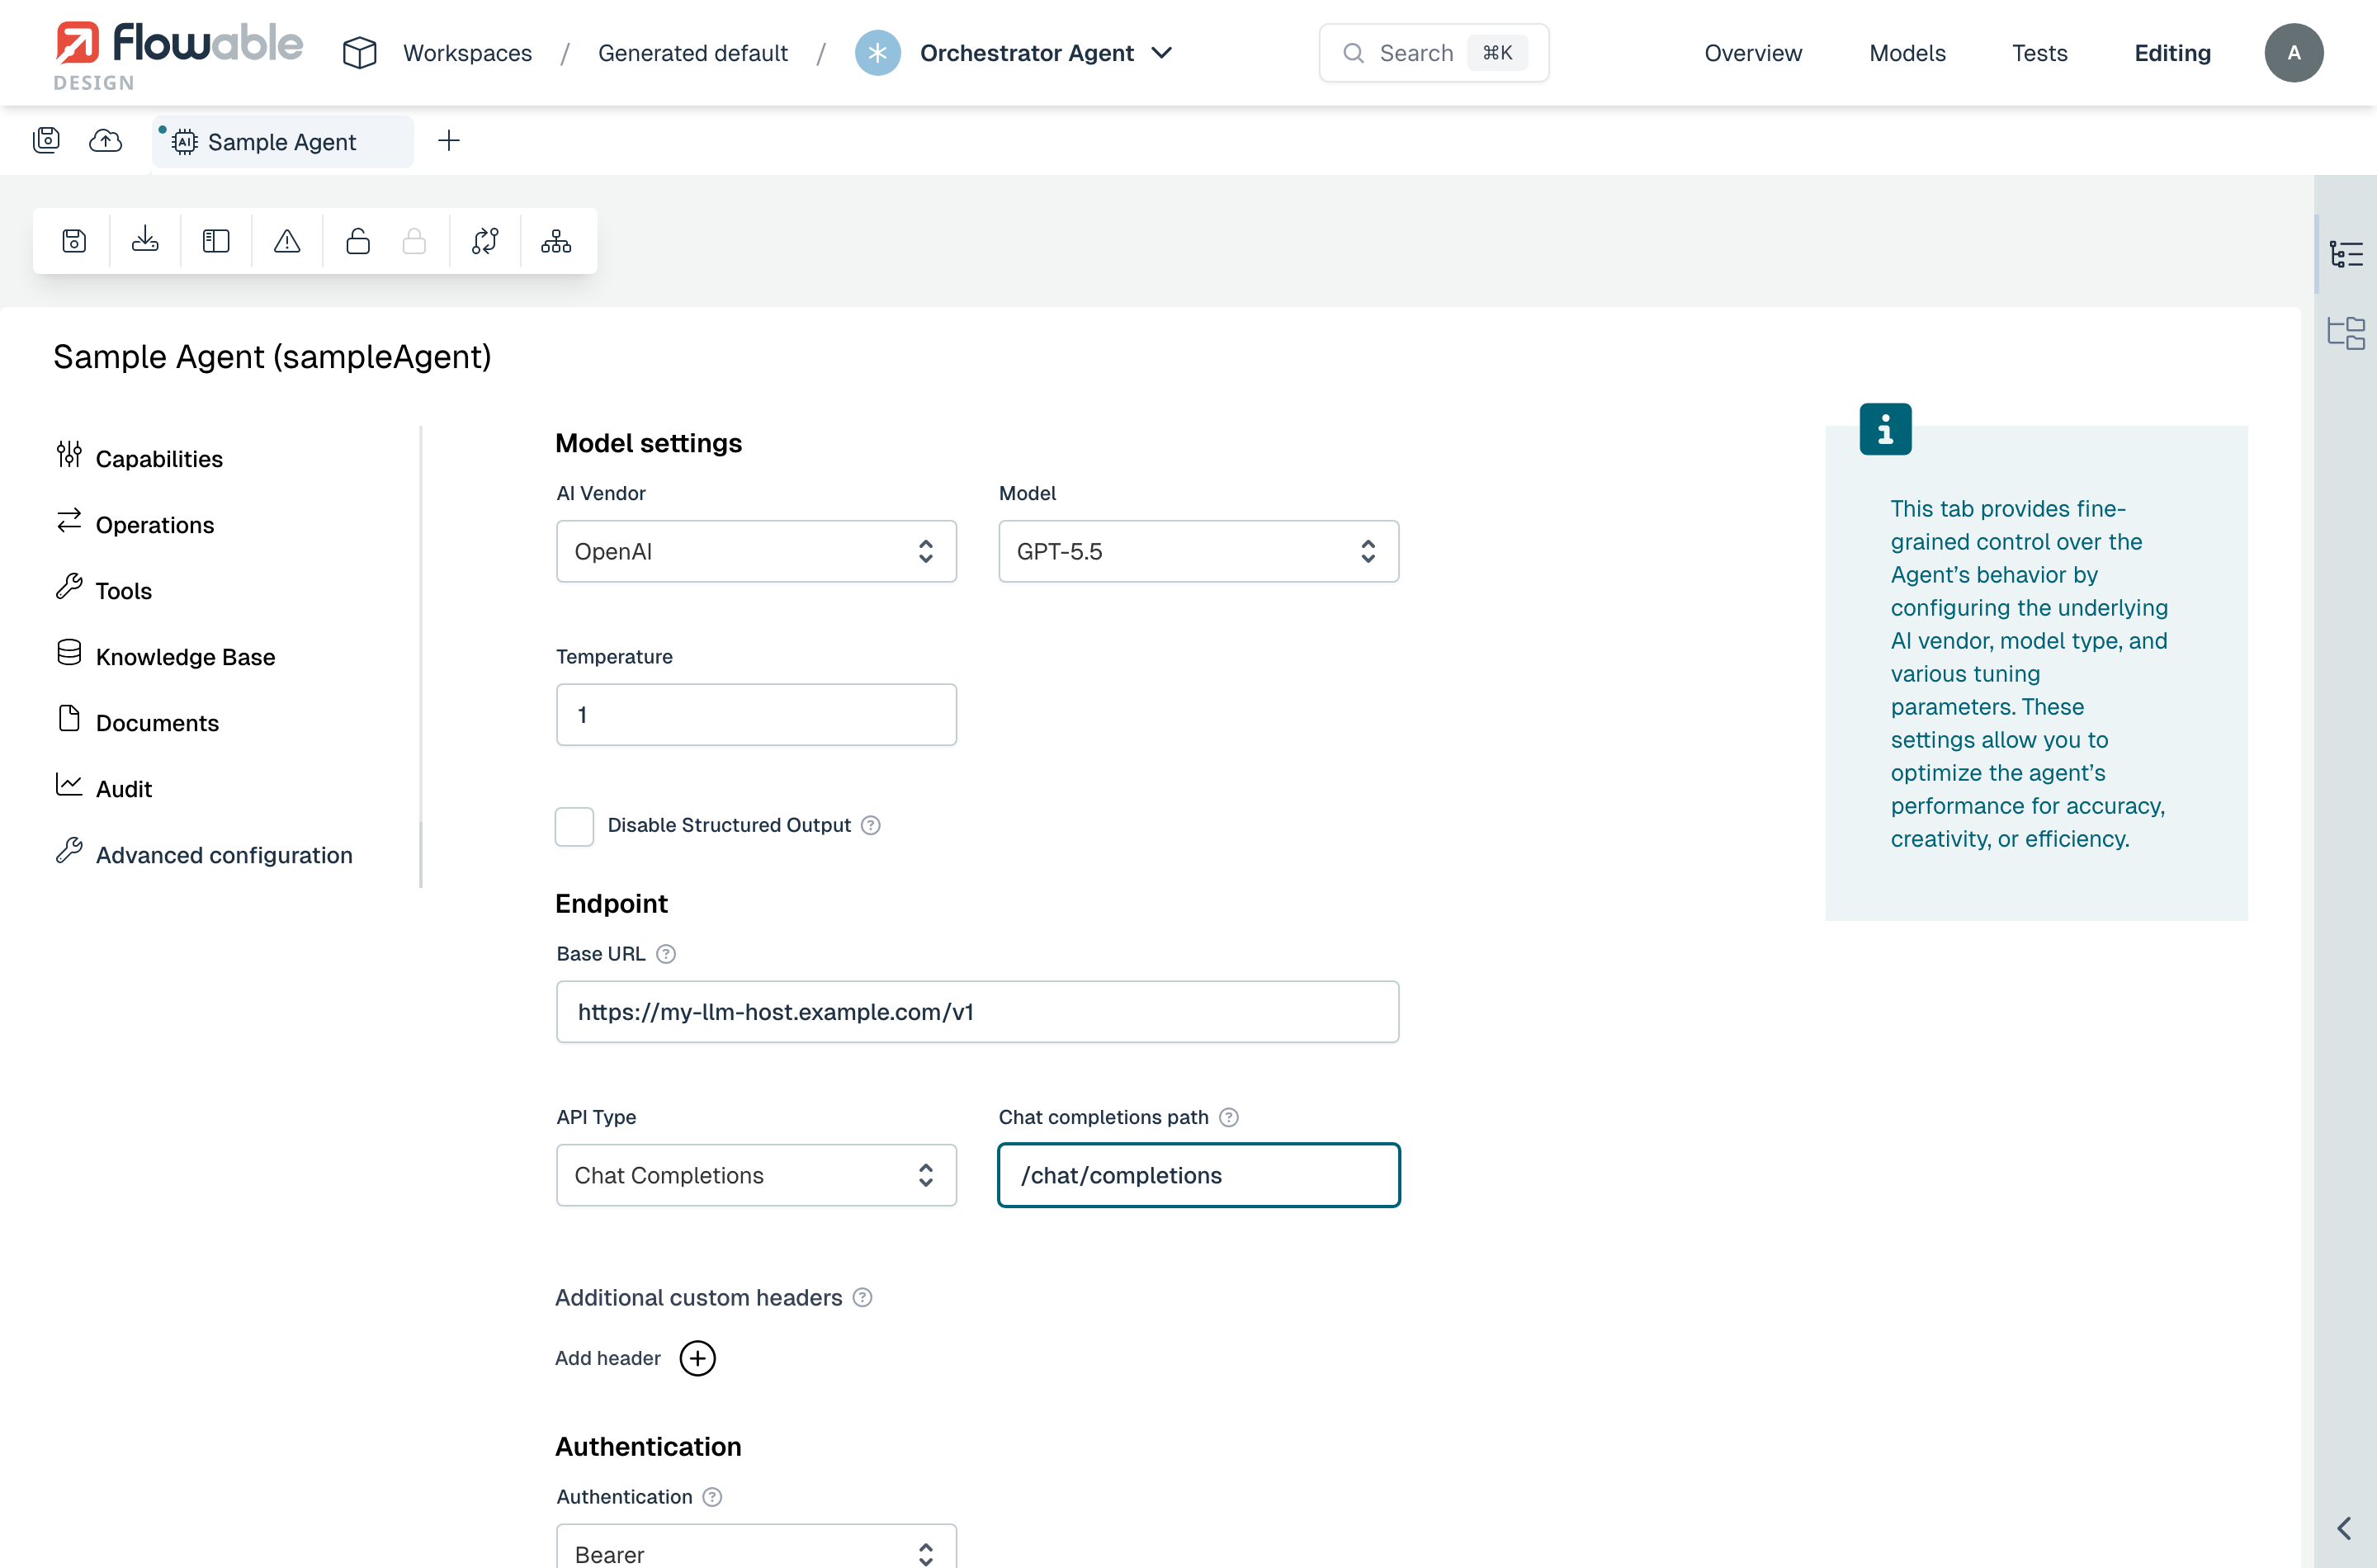Open the Model GPT-5.5 dropdown
This screenshot has width=2377, height=1568.
coord(1198,551)
